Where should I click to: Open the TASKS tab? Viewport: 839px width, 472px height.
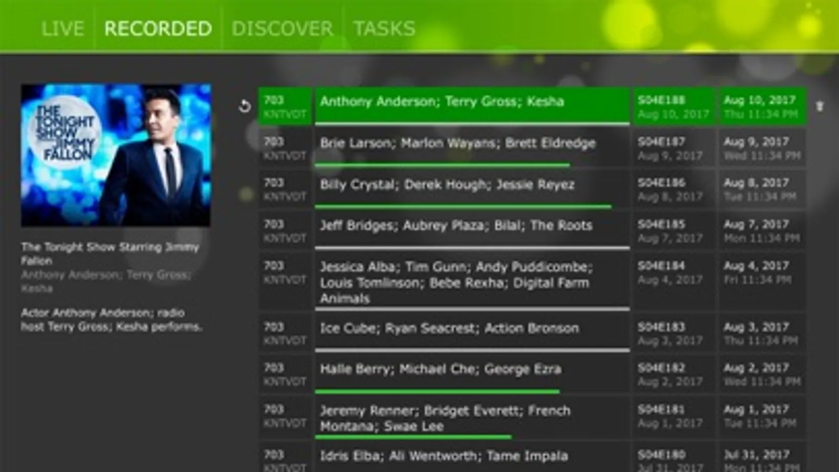tap(384, 28)
